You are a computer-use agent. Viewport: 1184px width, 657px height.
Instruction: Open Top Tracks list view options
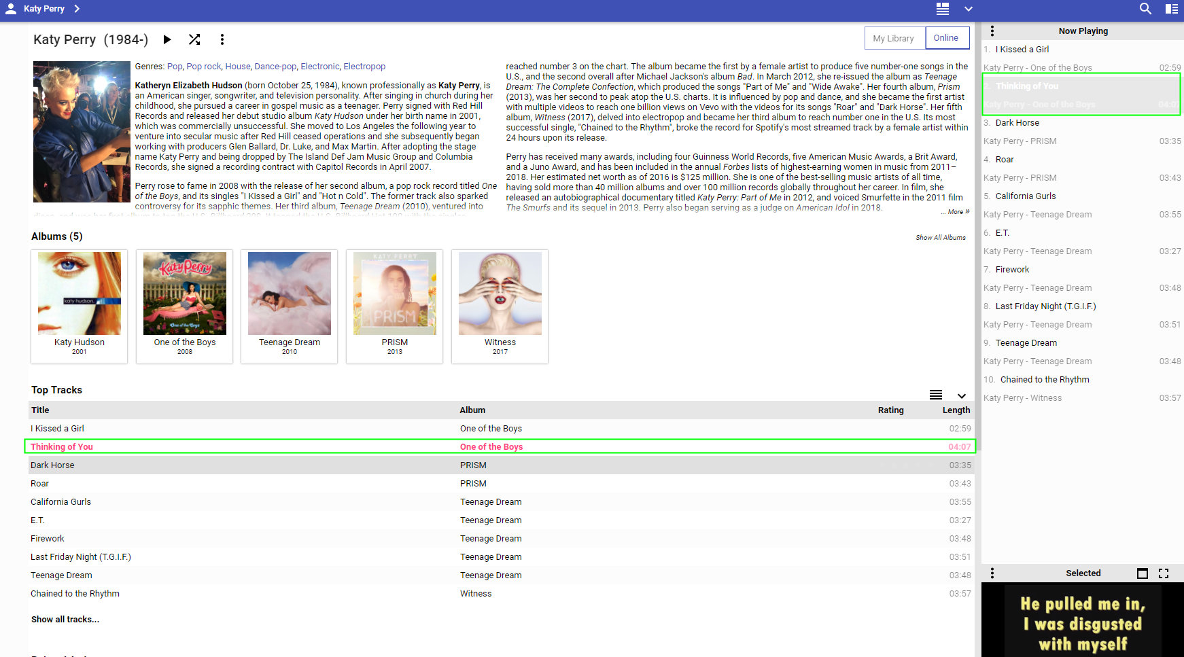(x=936, y=395)
